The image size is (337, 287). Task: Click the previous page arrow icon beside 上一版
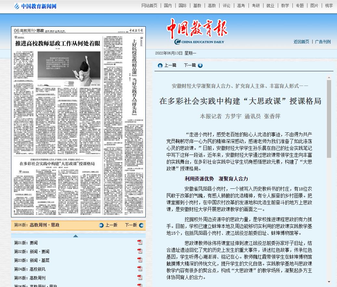pos(101,225)
